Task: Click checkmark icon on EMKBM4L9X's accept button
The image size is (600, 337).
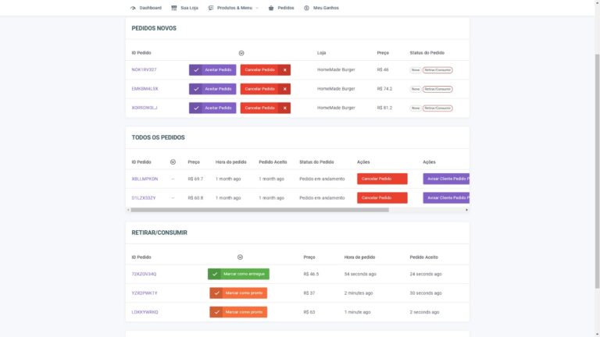Action: coord(196,89)
